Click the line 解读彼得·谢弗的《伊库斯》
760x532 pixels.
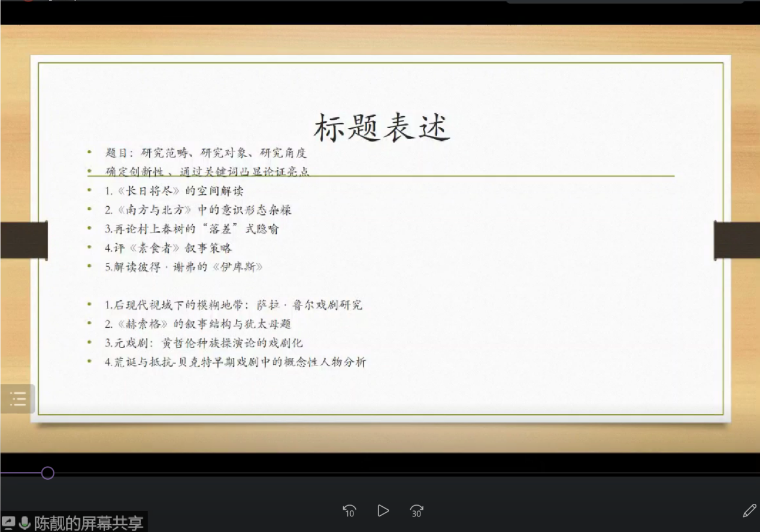click(x=184, y=267)
